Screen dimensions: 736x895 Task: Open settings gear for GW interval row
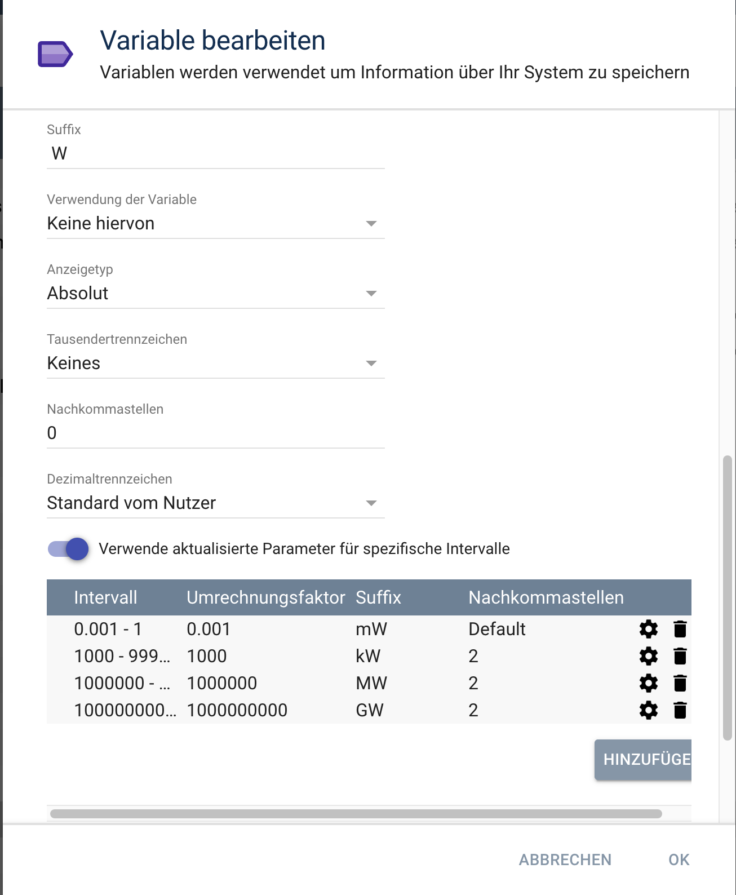pos(649,710)
